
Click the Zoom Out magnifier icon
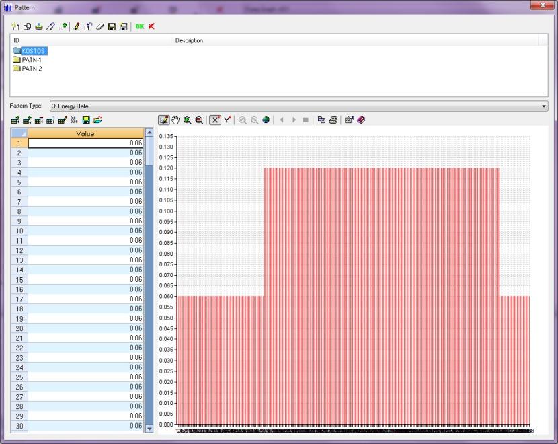point(199,120)
